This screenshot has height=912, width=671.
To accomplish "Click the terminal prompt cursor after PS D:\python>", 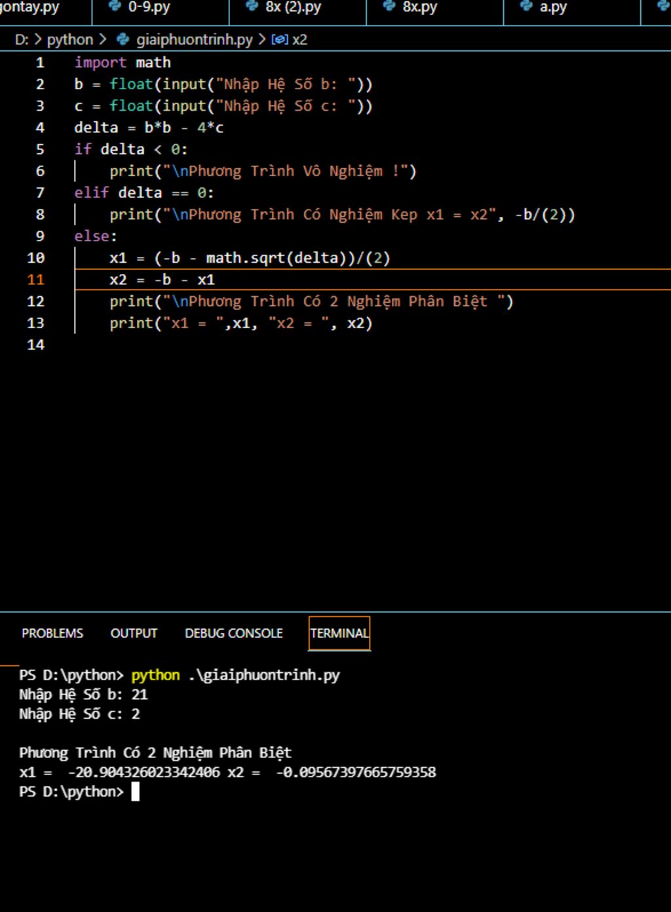I will coord(136,792).
